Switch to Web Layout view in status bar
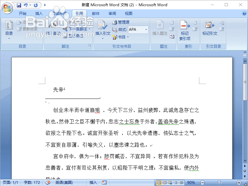Viewport: 248px width, 186px height. (170, 183)
